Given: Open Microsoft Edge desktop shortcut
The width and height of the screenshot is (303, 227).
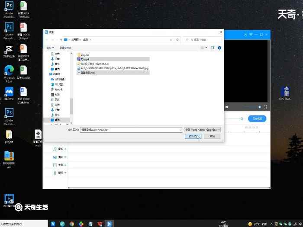Looking at the screenshot, I should (x=9, y=73).
